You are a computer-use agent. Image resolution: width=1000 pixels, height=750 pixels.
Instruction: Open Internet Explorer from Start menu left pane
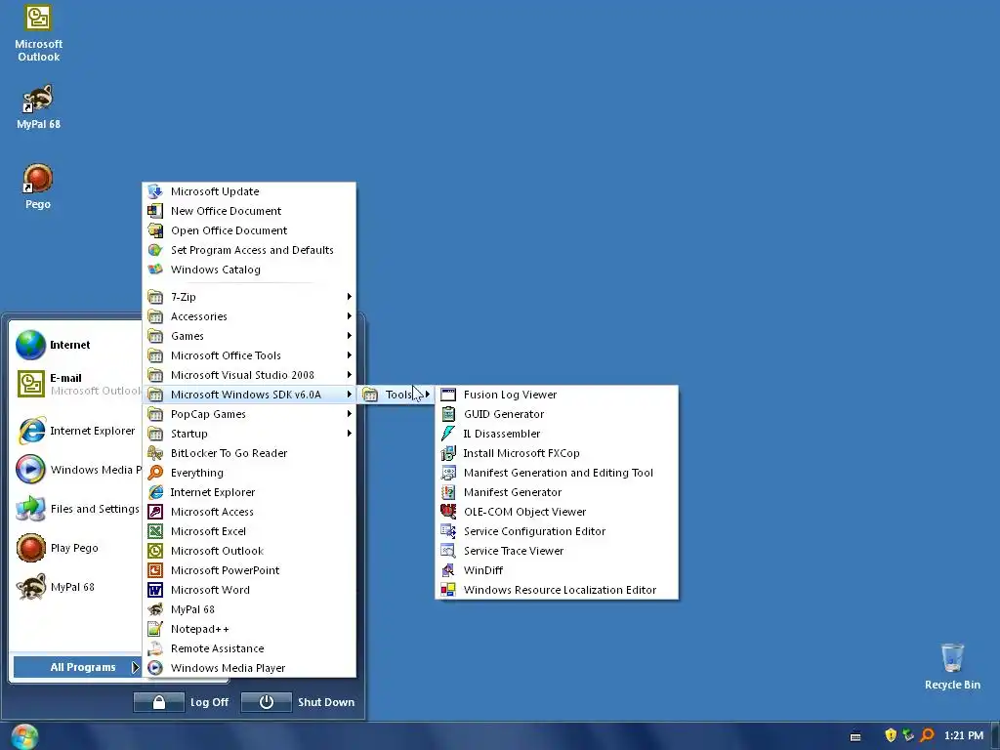point(75,431)
